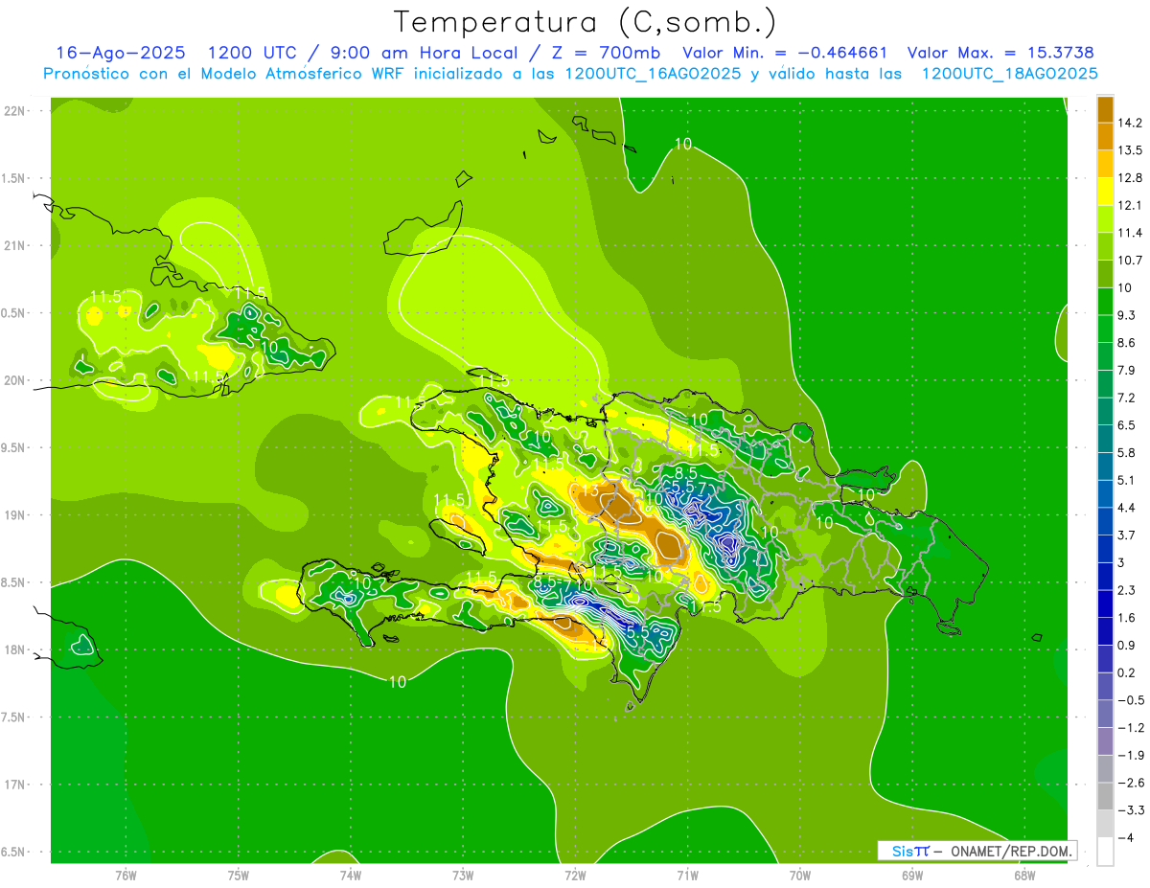Click the '20N' latitude axis label
This screenshot has height=888, width=1150.
coord(13,380)
